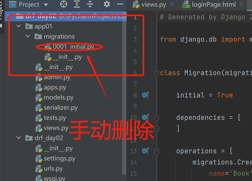Close the loginPage.html tab
Screen dimensions: 252x181
click(241, 4)
